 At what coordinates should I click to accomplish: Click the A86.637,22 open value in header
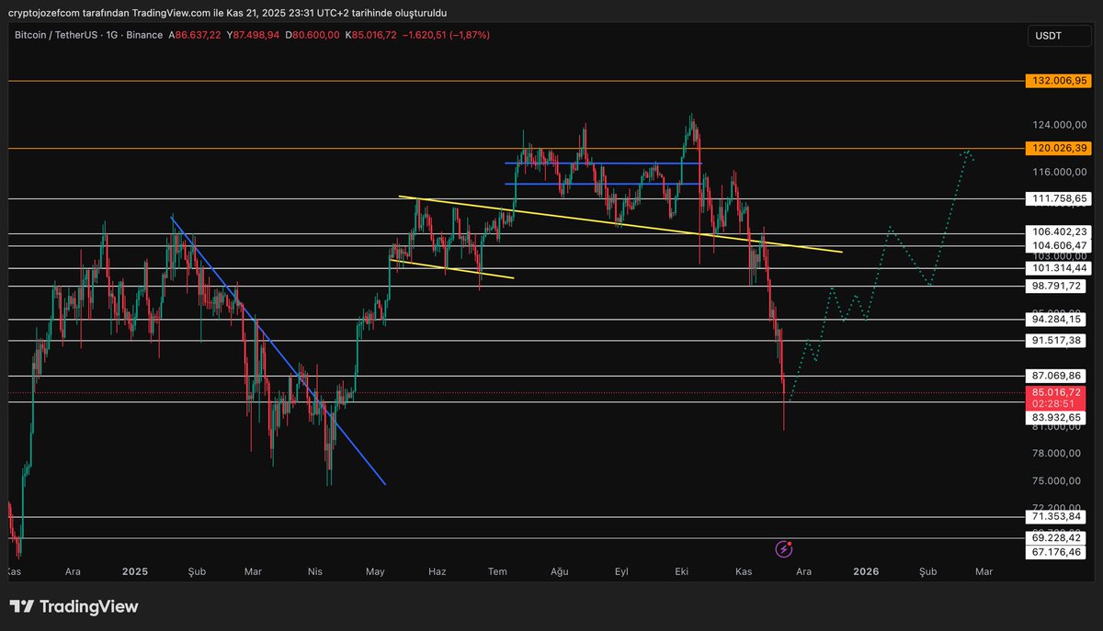point(194,35)
